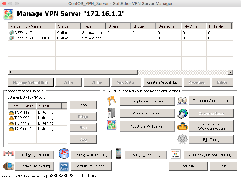Click the server tower icon beside View Server Status

point(112,113)
